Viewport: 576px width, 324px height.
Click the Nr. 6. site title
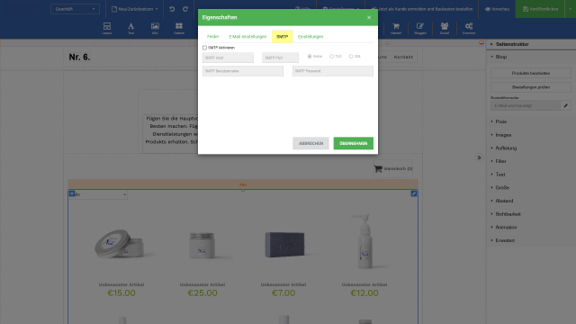point(79,57)
